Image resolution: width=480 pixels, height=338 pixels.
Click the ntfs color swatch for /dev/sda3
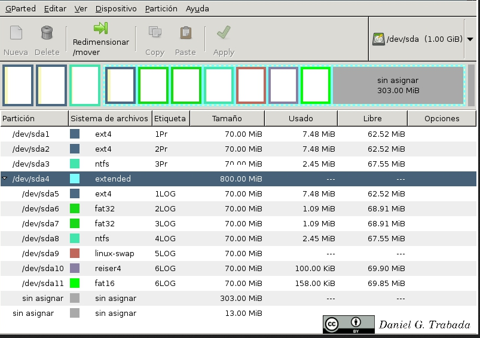pos(75,164)
